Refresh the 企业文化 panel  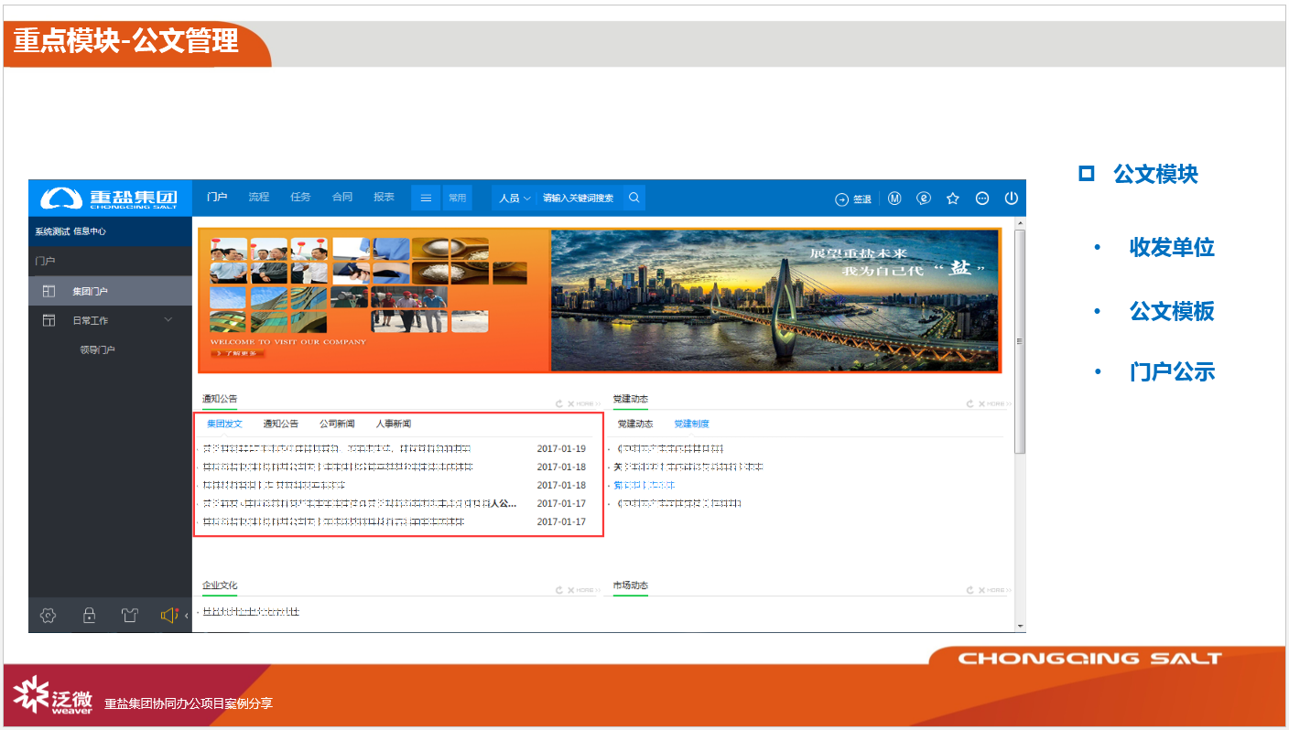pyautogui.click(x=558, y=590)
